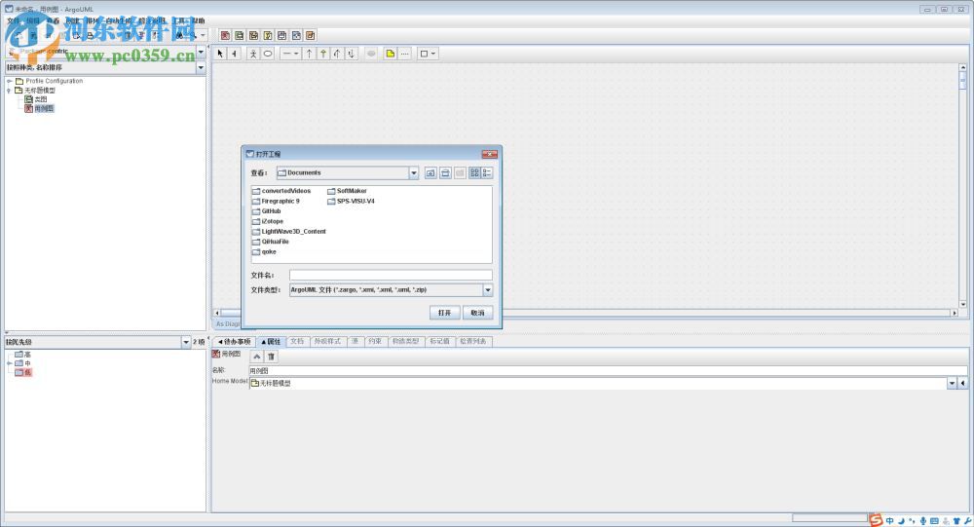Click the delete trash icon in properties
This screenshot has height=527, width=974.
(x=272, y=357)
